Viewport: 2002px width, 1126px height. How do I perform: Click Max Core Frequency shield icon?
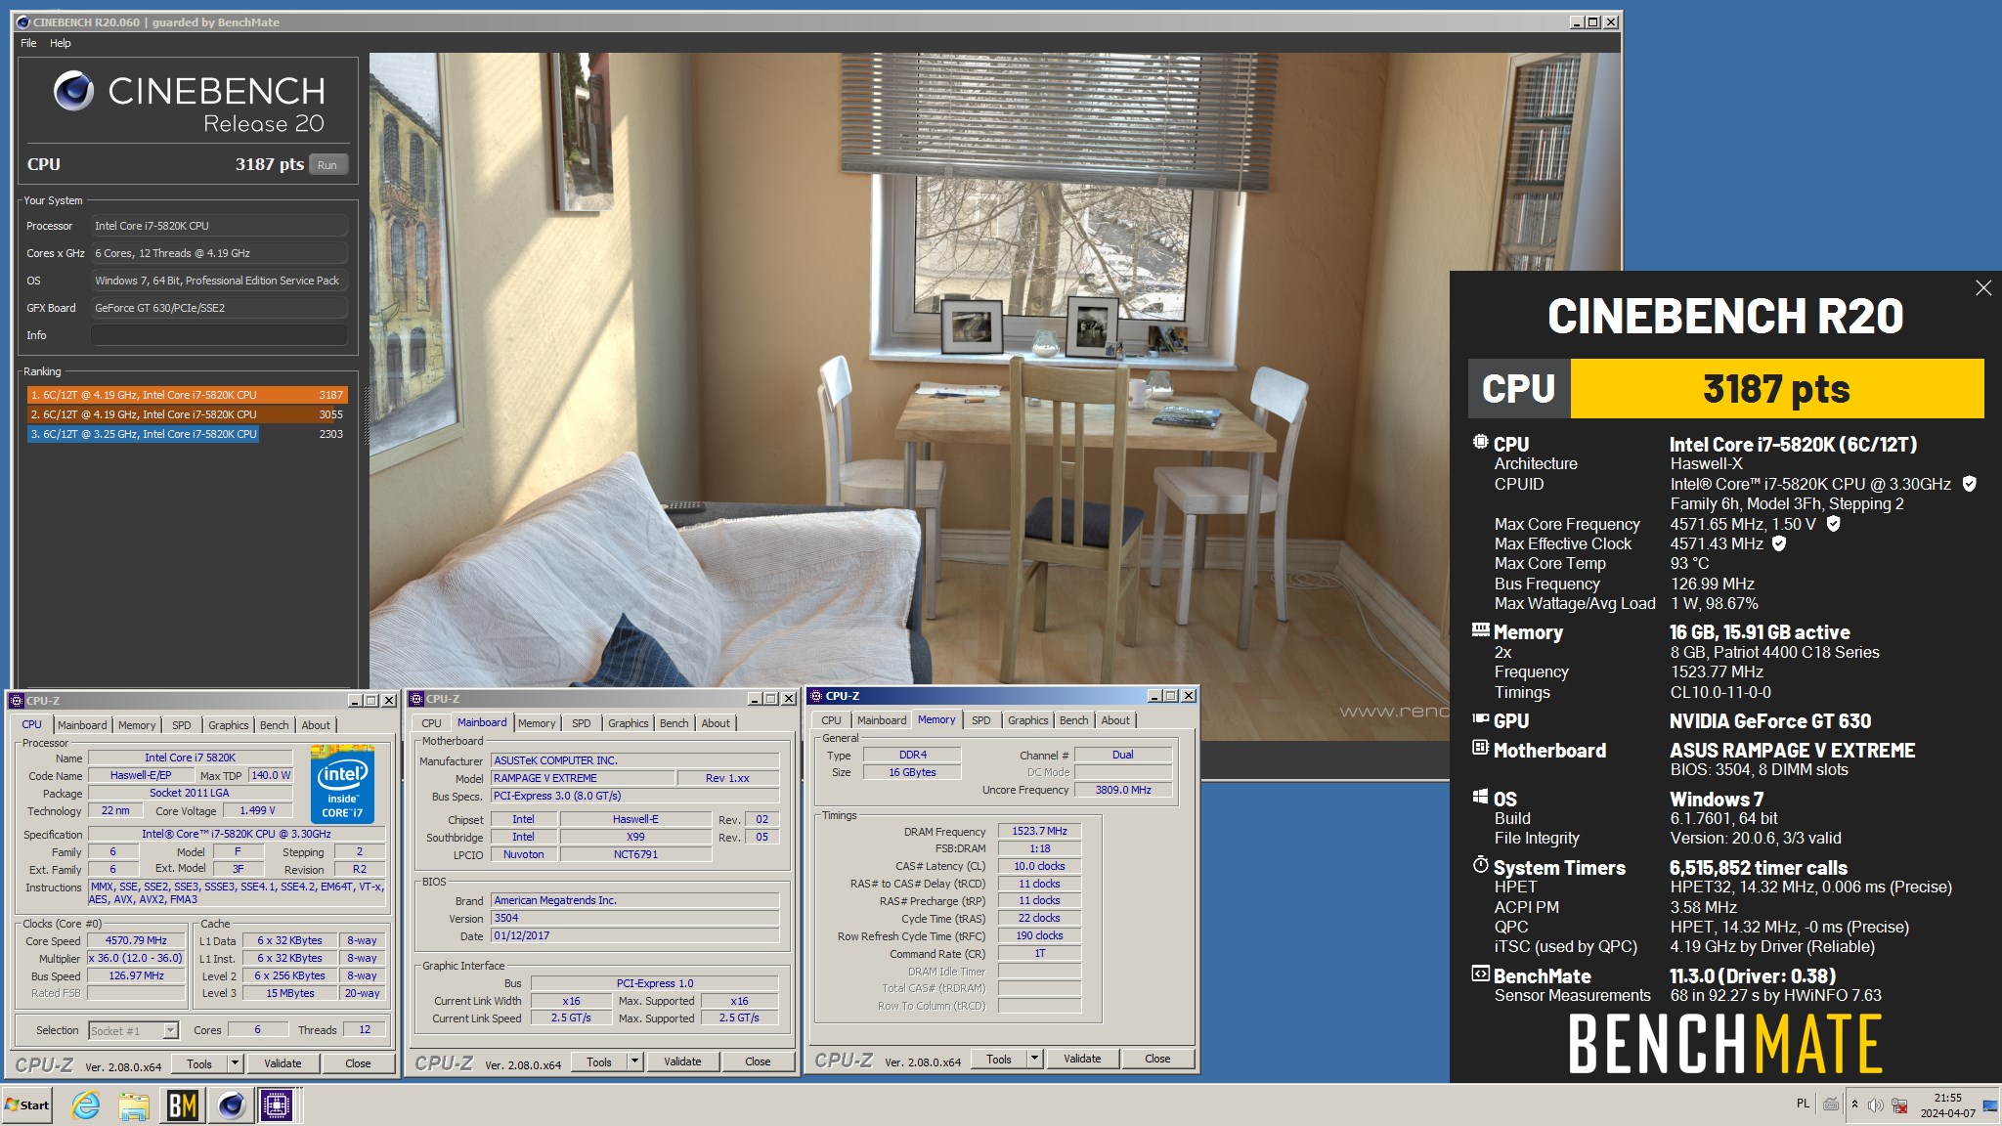point(1833,524)
